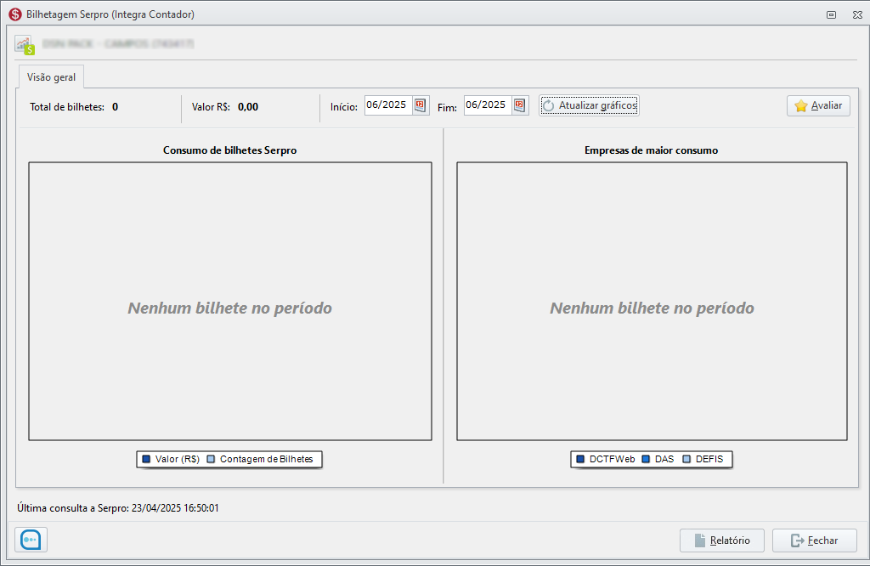Select the Visão geral tab
870x566 pixels.
pyautogui.click(x=51, y=77)
